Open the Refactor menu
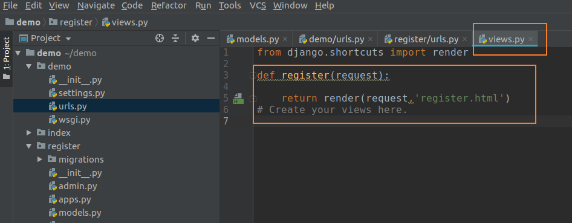572x223 pixels. (x=169, y=5)
